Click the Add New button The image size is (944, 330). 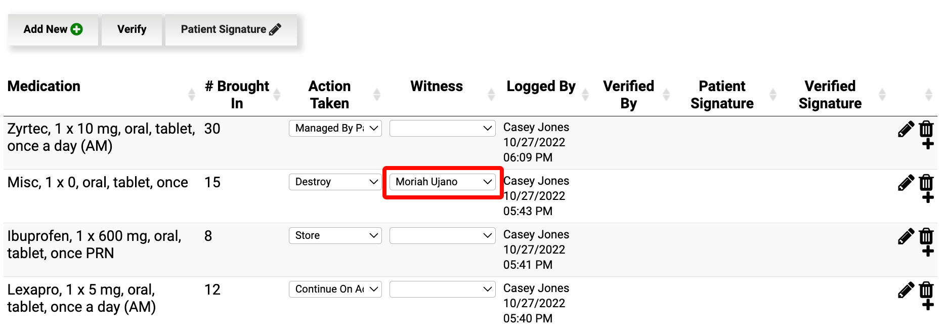coord(53,30)
